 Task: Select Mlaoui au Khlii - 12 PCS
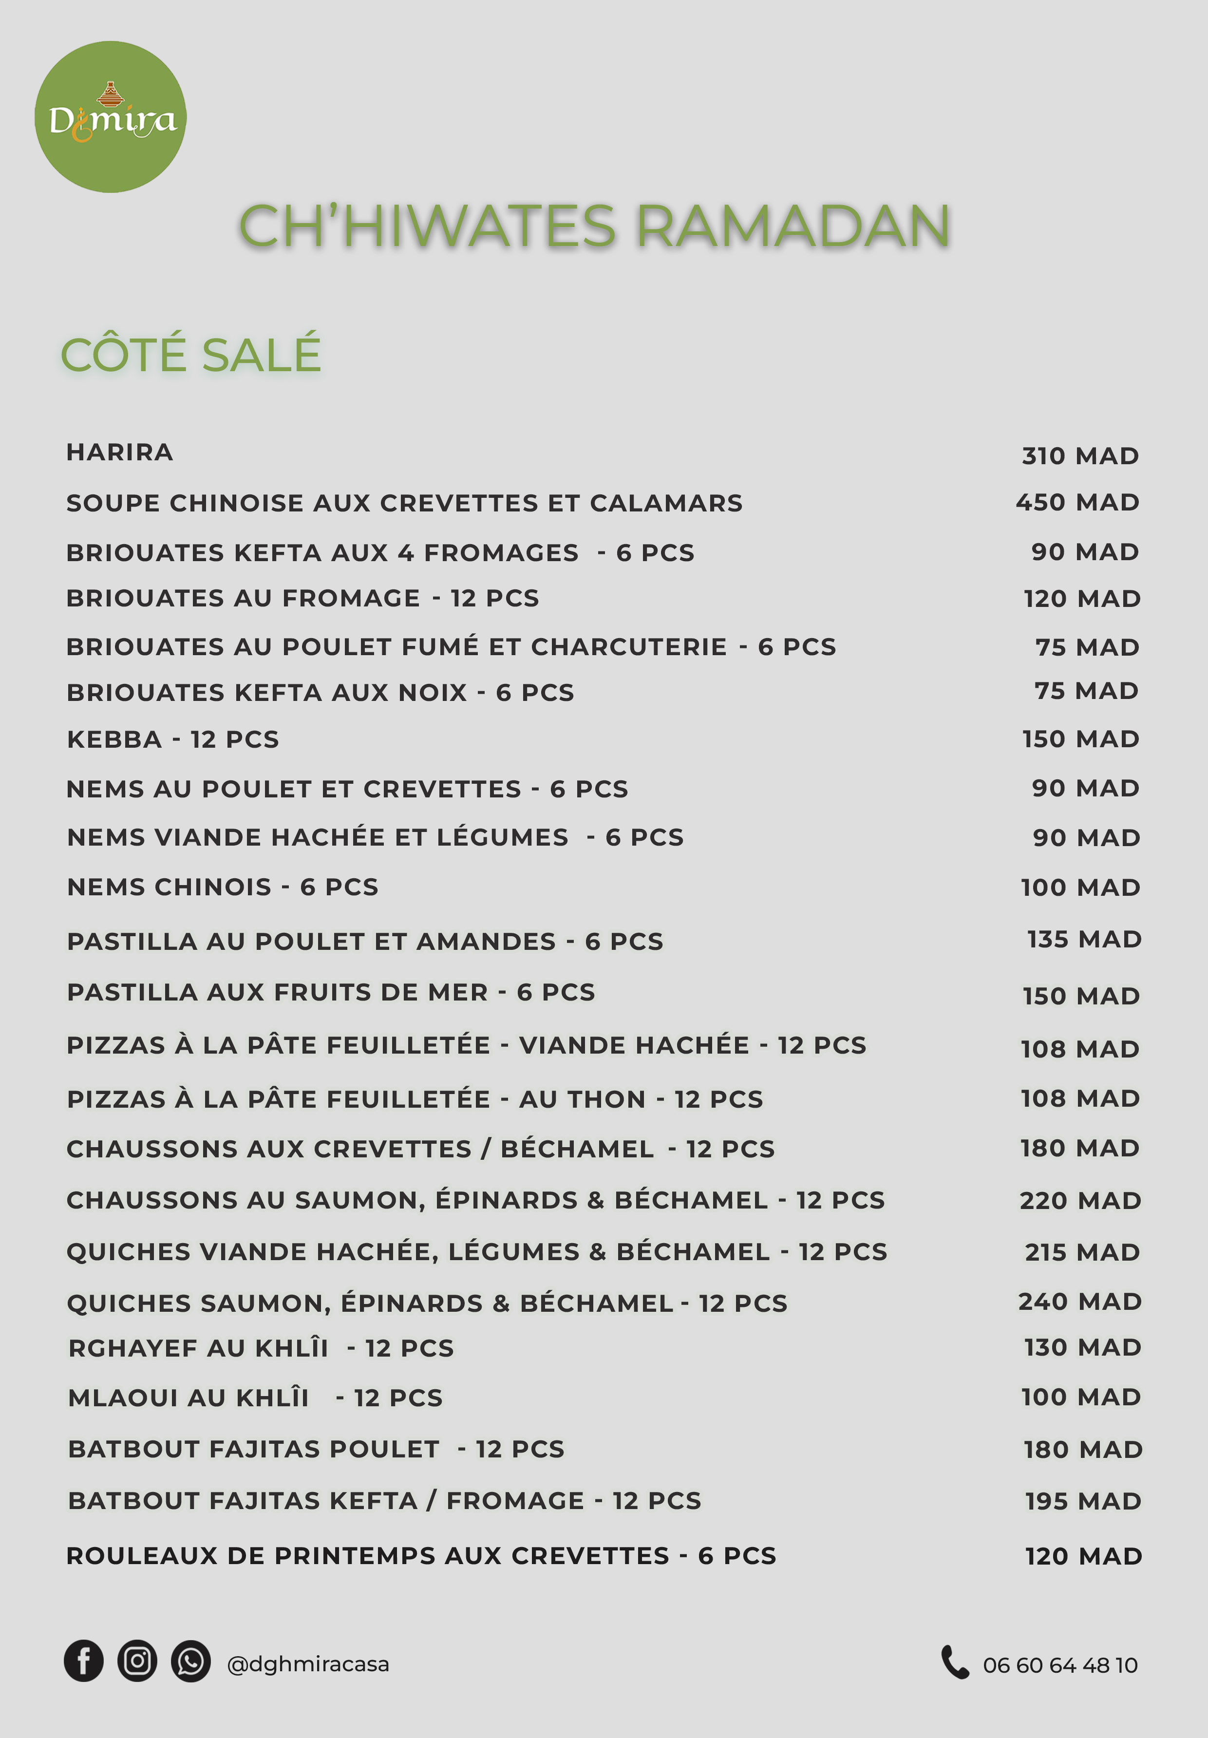tap(255, 1398)
